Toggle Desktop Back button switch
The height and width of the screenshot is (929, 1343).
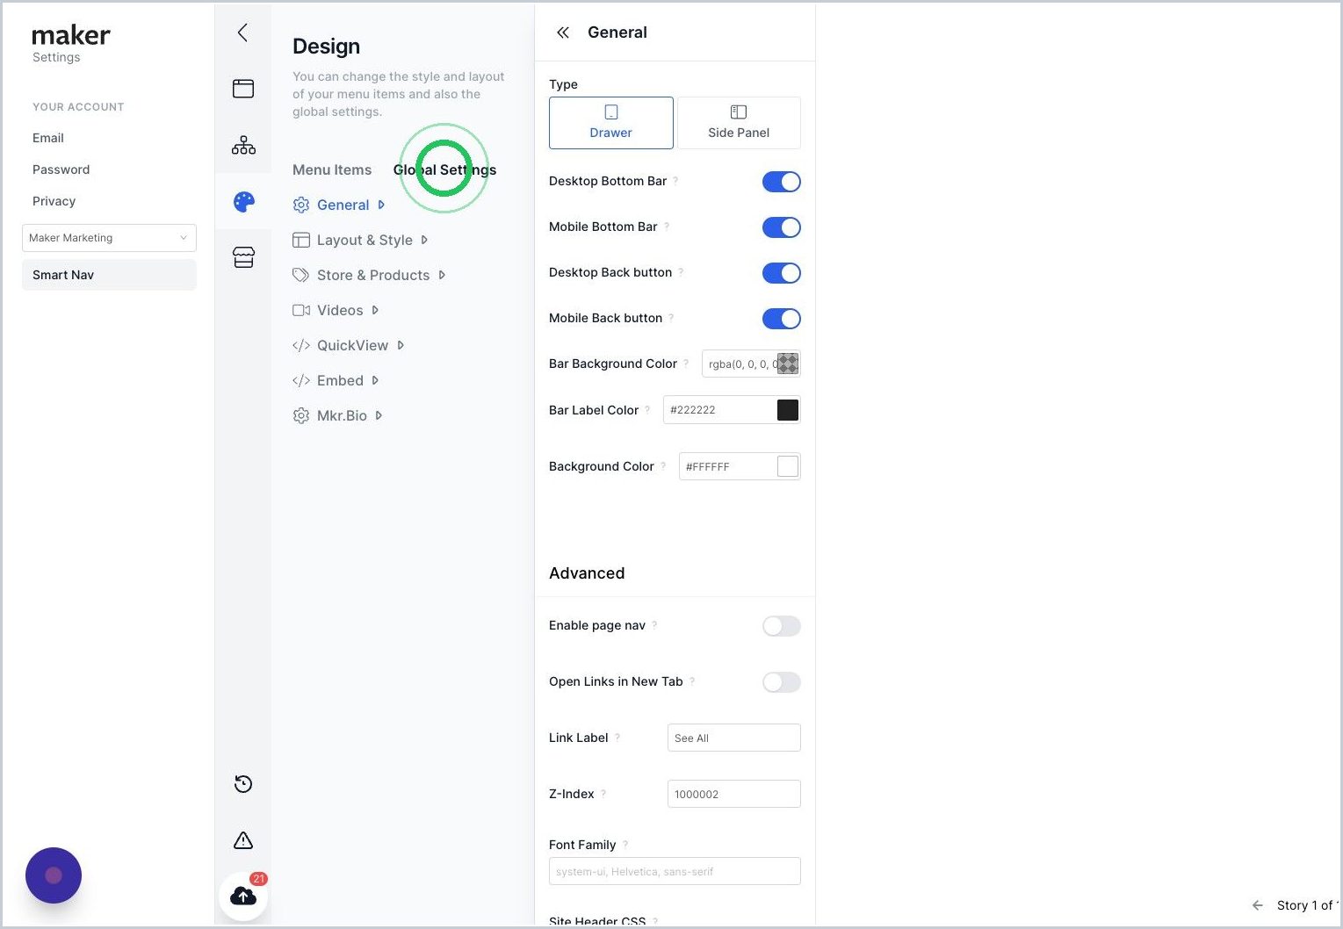(782, 273)
